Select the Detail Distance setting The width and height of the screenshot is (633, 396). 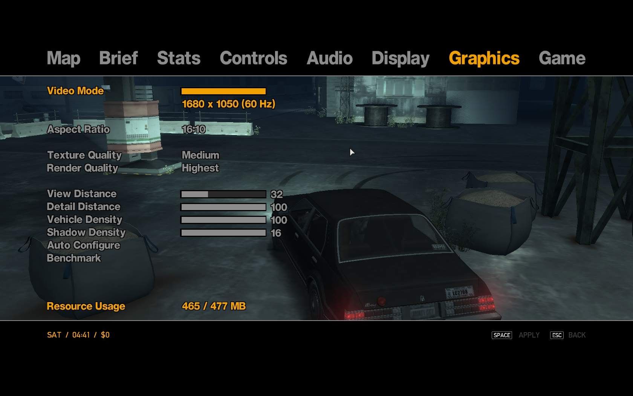(x=84, y=206)
